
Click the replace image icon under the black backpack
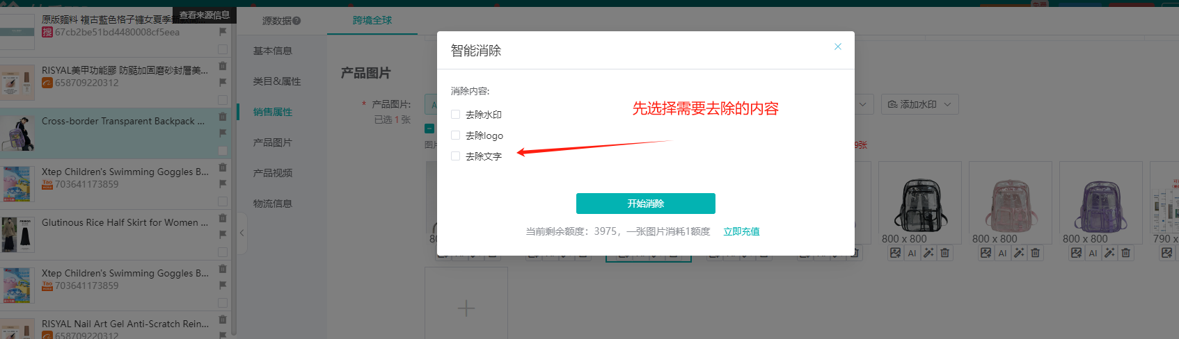point(895,254)
